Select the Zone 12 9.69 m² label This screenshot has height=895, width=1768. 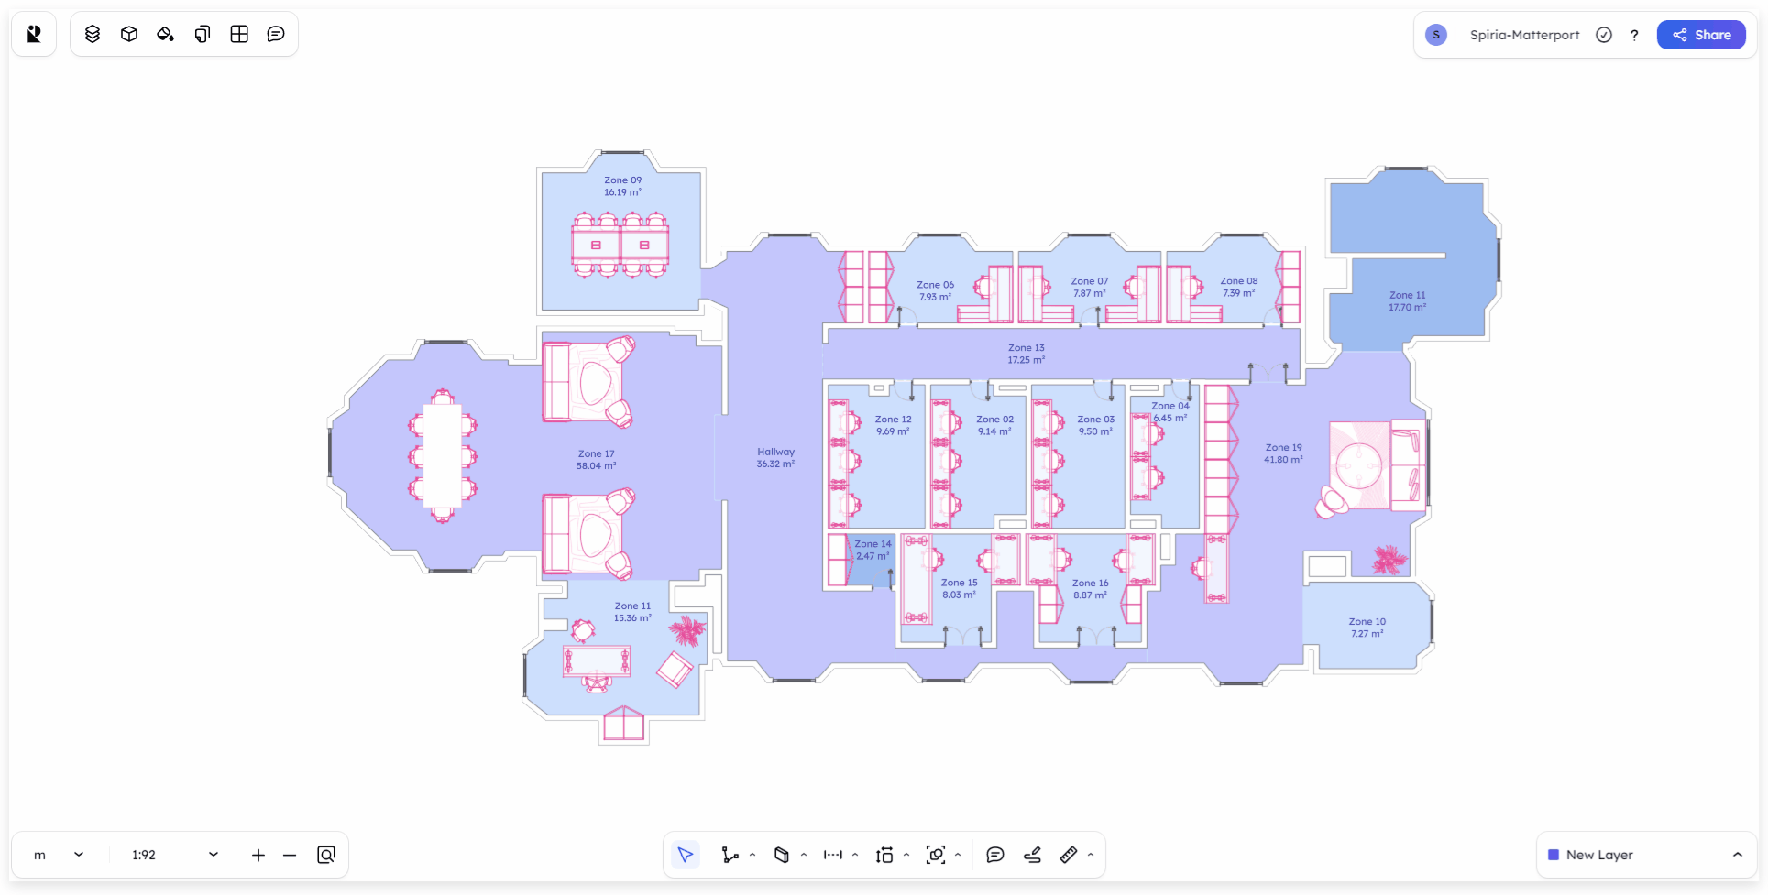894,425
